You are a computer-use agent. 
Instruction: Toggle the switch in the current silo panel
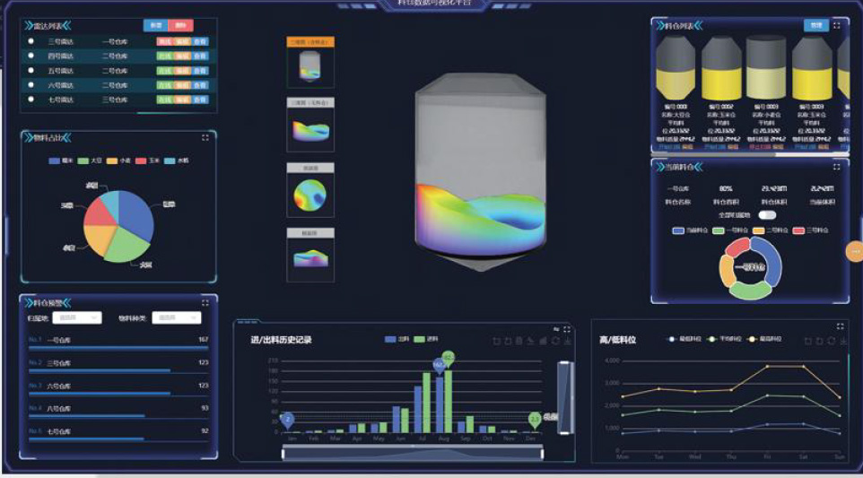767,215
